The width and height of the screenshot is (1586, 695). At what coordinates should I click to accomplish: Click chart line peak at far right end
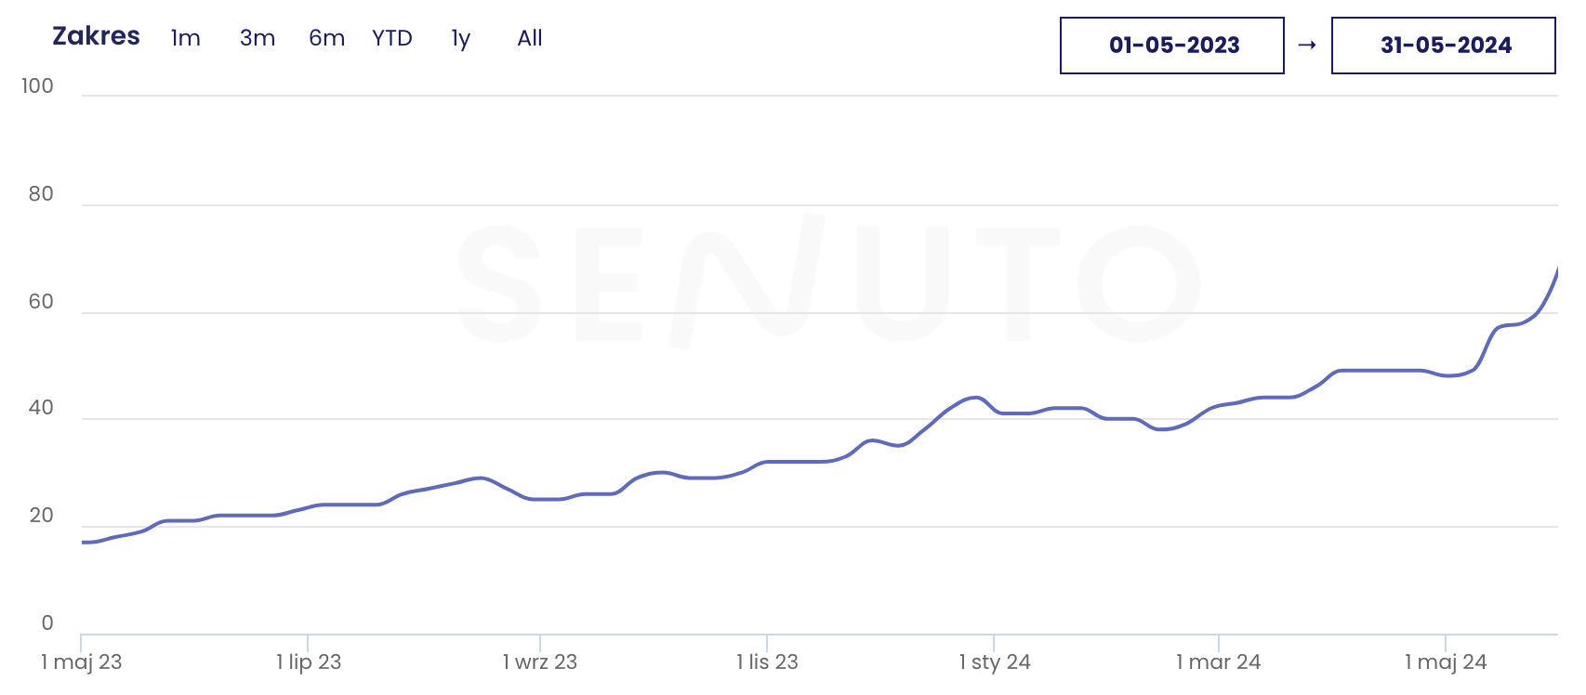click(1556, 271)
